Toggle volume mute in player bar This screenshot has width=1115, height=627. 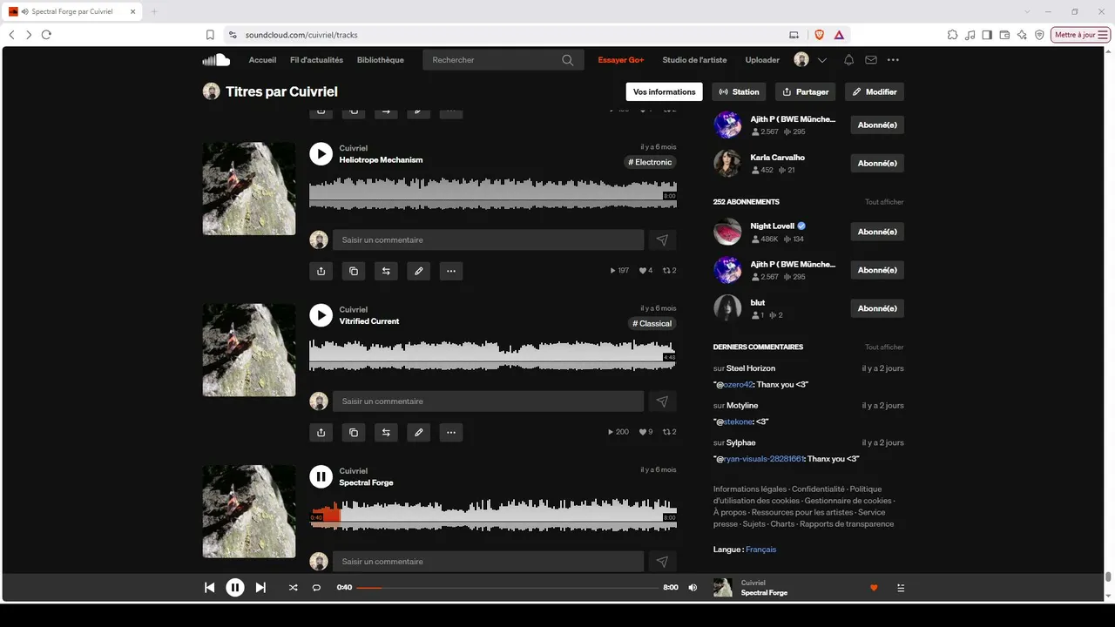click(693, 588)
